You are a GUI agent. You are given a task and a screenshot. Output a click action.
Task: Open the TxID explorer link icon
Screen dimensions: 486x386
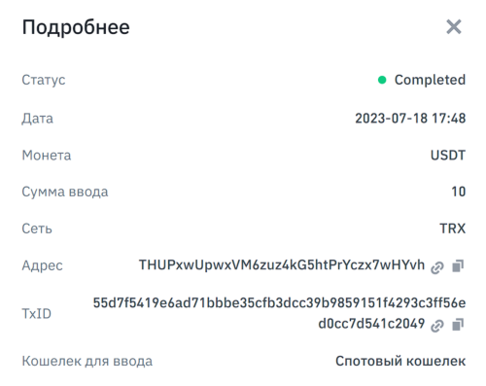pyautogui.click(x=436, y=326)
